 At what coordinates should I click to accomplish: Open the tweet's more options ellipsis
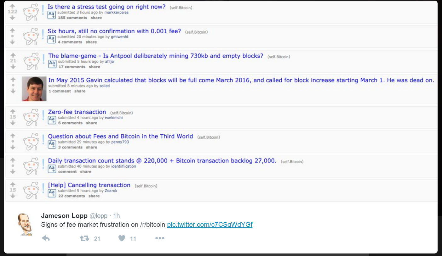point(160,238)
